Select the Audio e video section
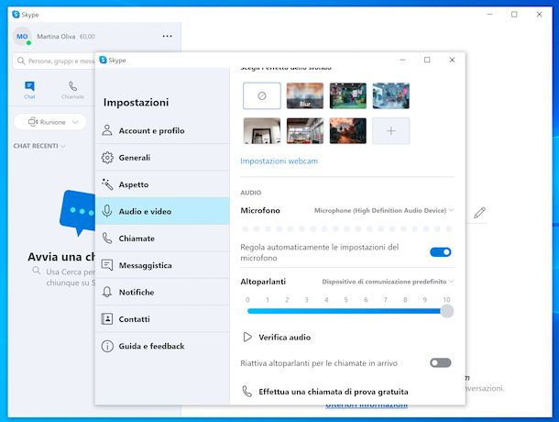 [162, 211]
